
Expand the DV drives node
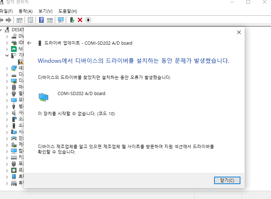click(x=7, y=37)
